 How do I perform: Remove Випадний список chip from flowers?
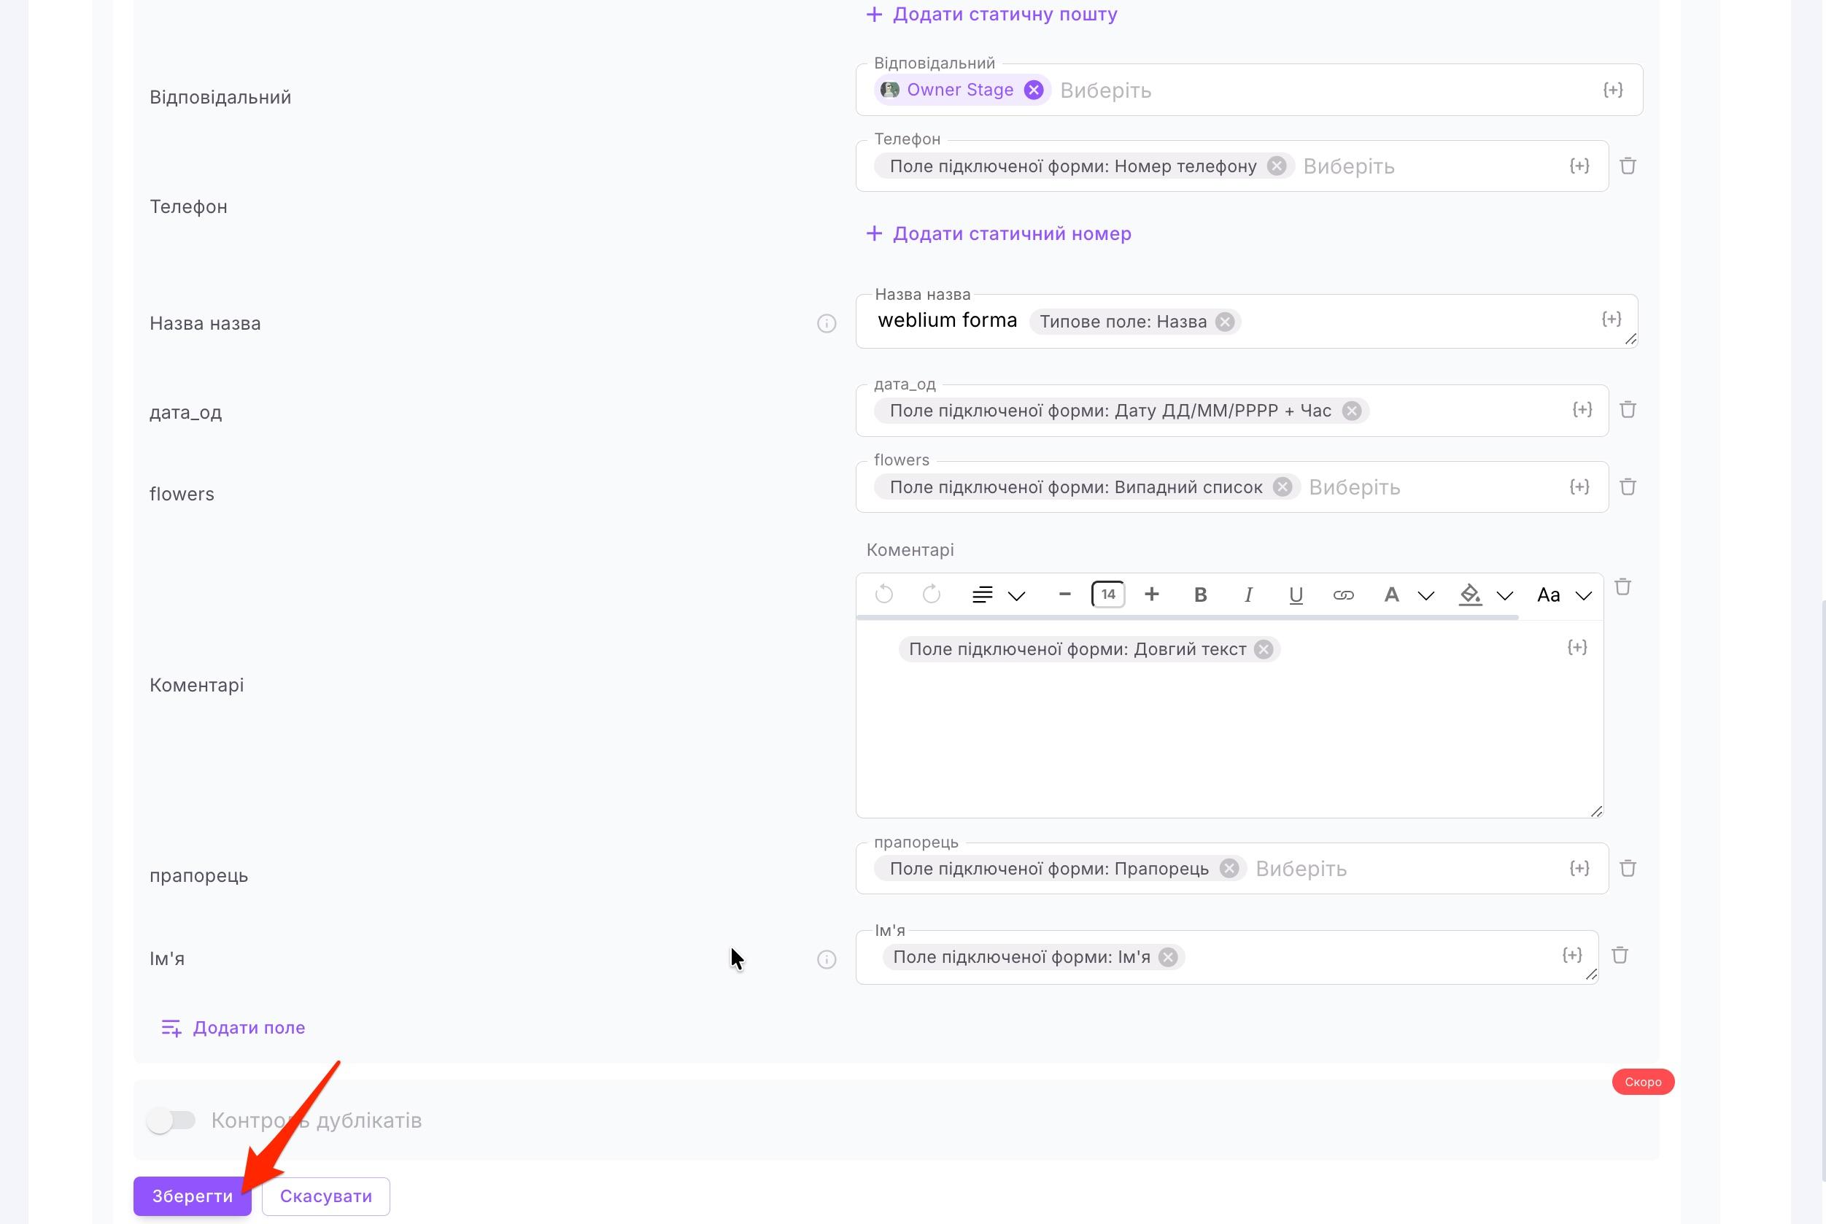(1283, 487)
